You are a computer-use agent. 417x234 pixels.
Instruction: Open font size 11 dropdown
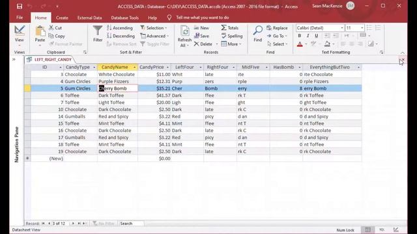point(362,27)
